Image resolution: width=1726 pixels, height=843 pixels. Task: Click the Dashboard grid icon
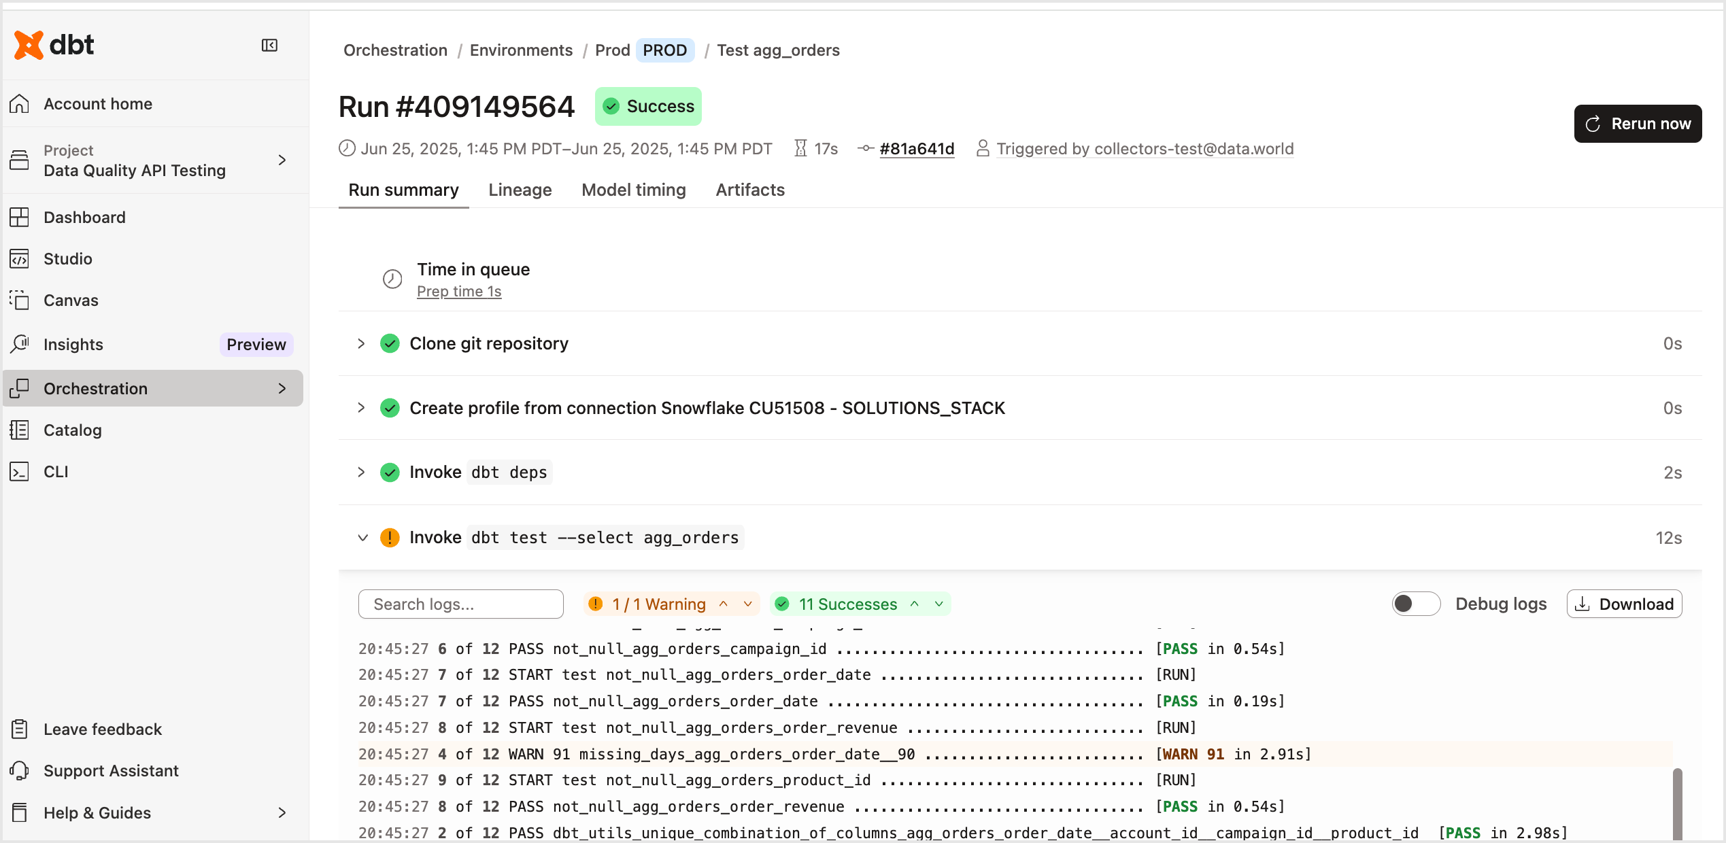coord(20,217)
